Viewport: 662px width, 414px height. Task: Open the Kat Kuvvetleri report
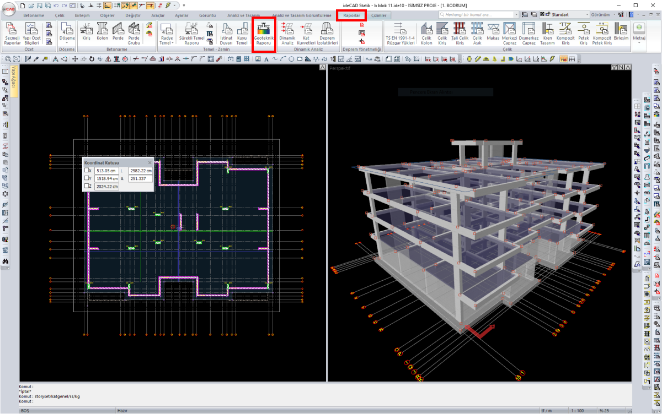coord(306,34)
